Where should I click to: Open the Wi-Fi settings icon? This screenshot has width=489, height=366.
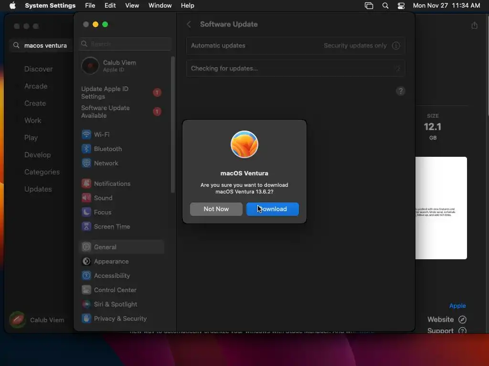pos(86,134)
